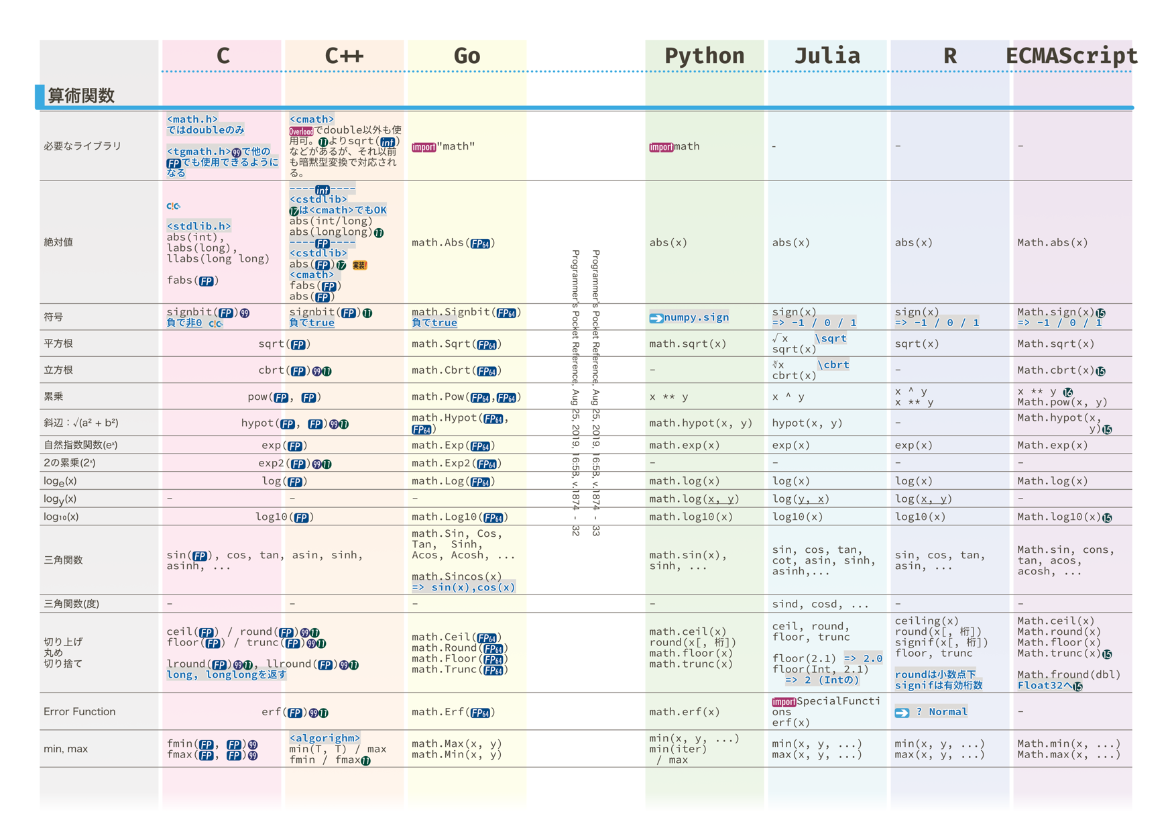The height and width of the screenshot is (832, 1172).
Task: Click the 符号 row label
Action: [x=54, y=317]
